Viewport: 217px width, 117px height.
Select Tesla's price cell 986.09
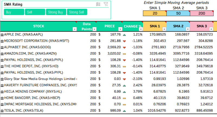pyautogui.click(x=110, y=110)
